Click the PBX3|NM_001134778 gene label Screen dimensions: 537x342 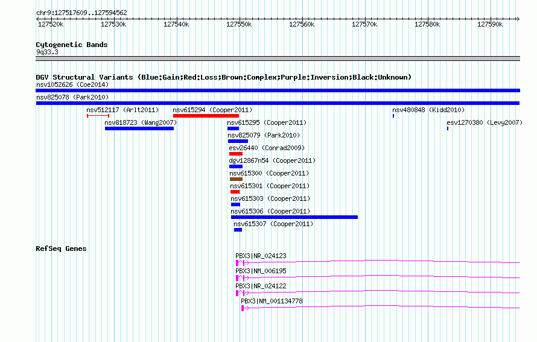tap(272, 301)
